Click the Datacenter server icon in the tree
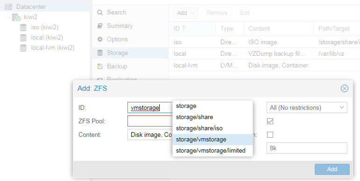The image size is (360, 181). point(8,7)
